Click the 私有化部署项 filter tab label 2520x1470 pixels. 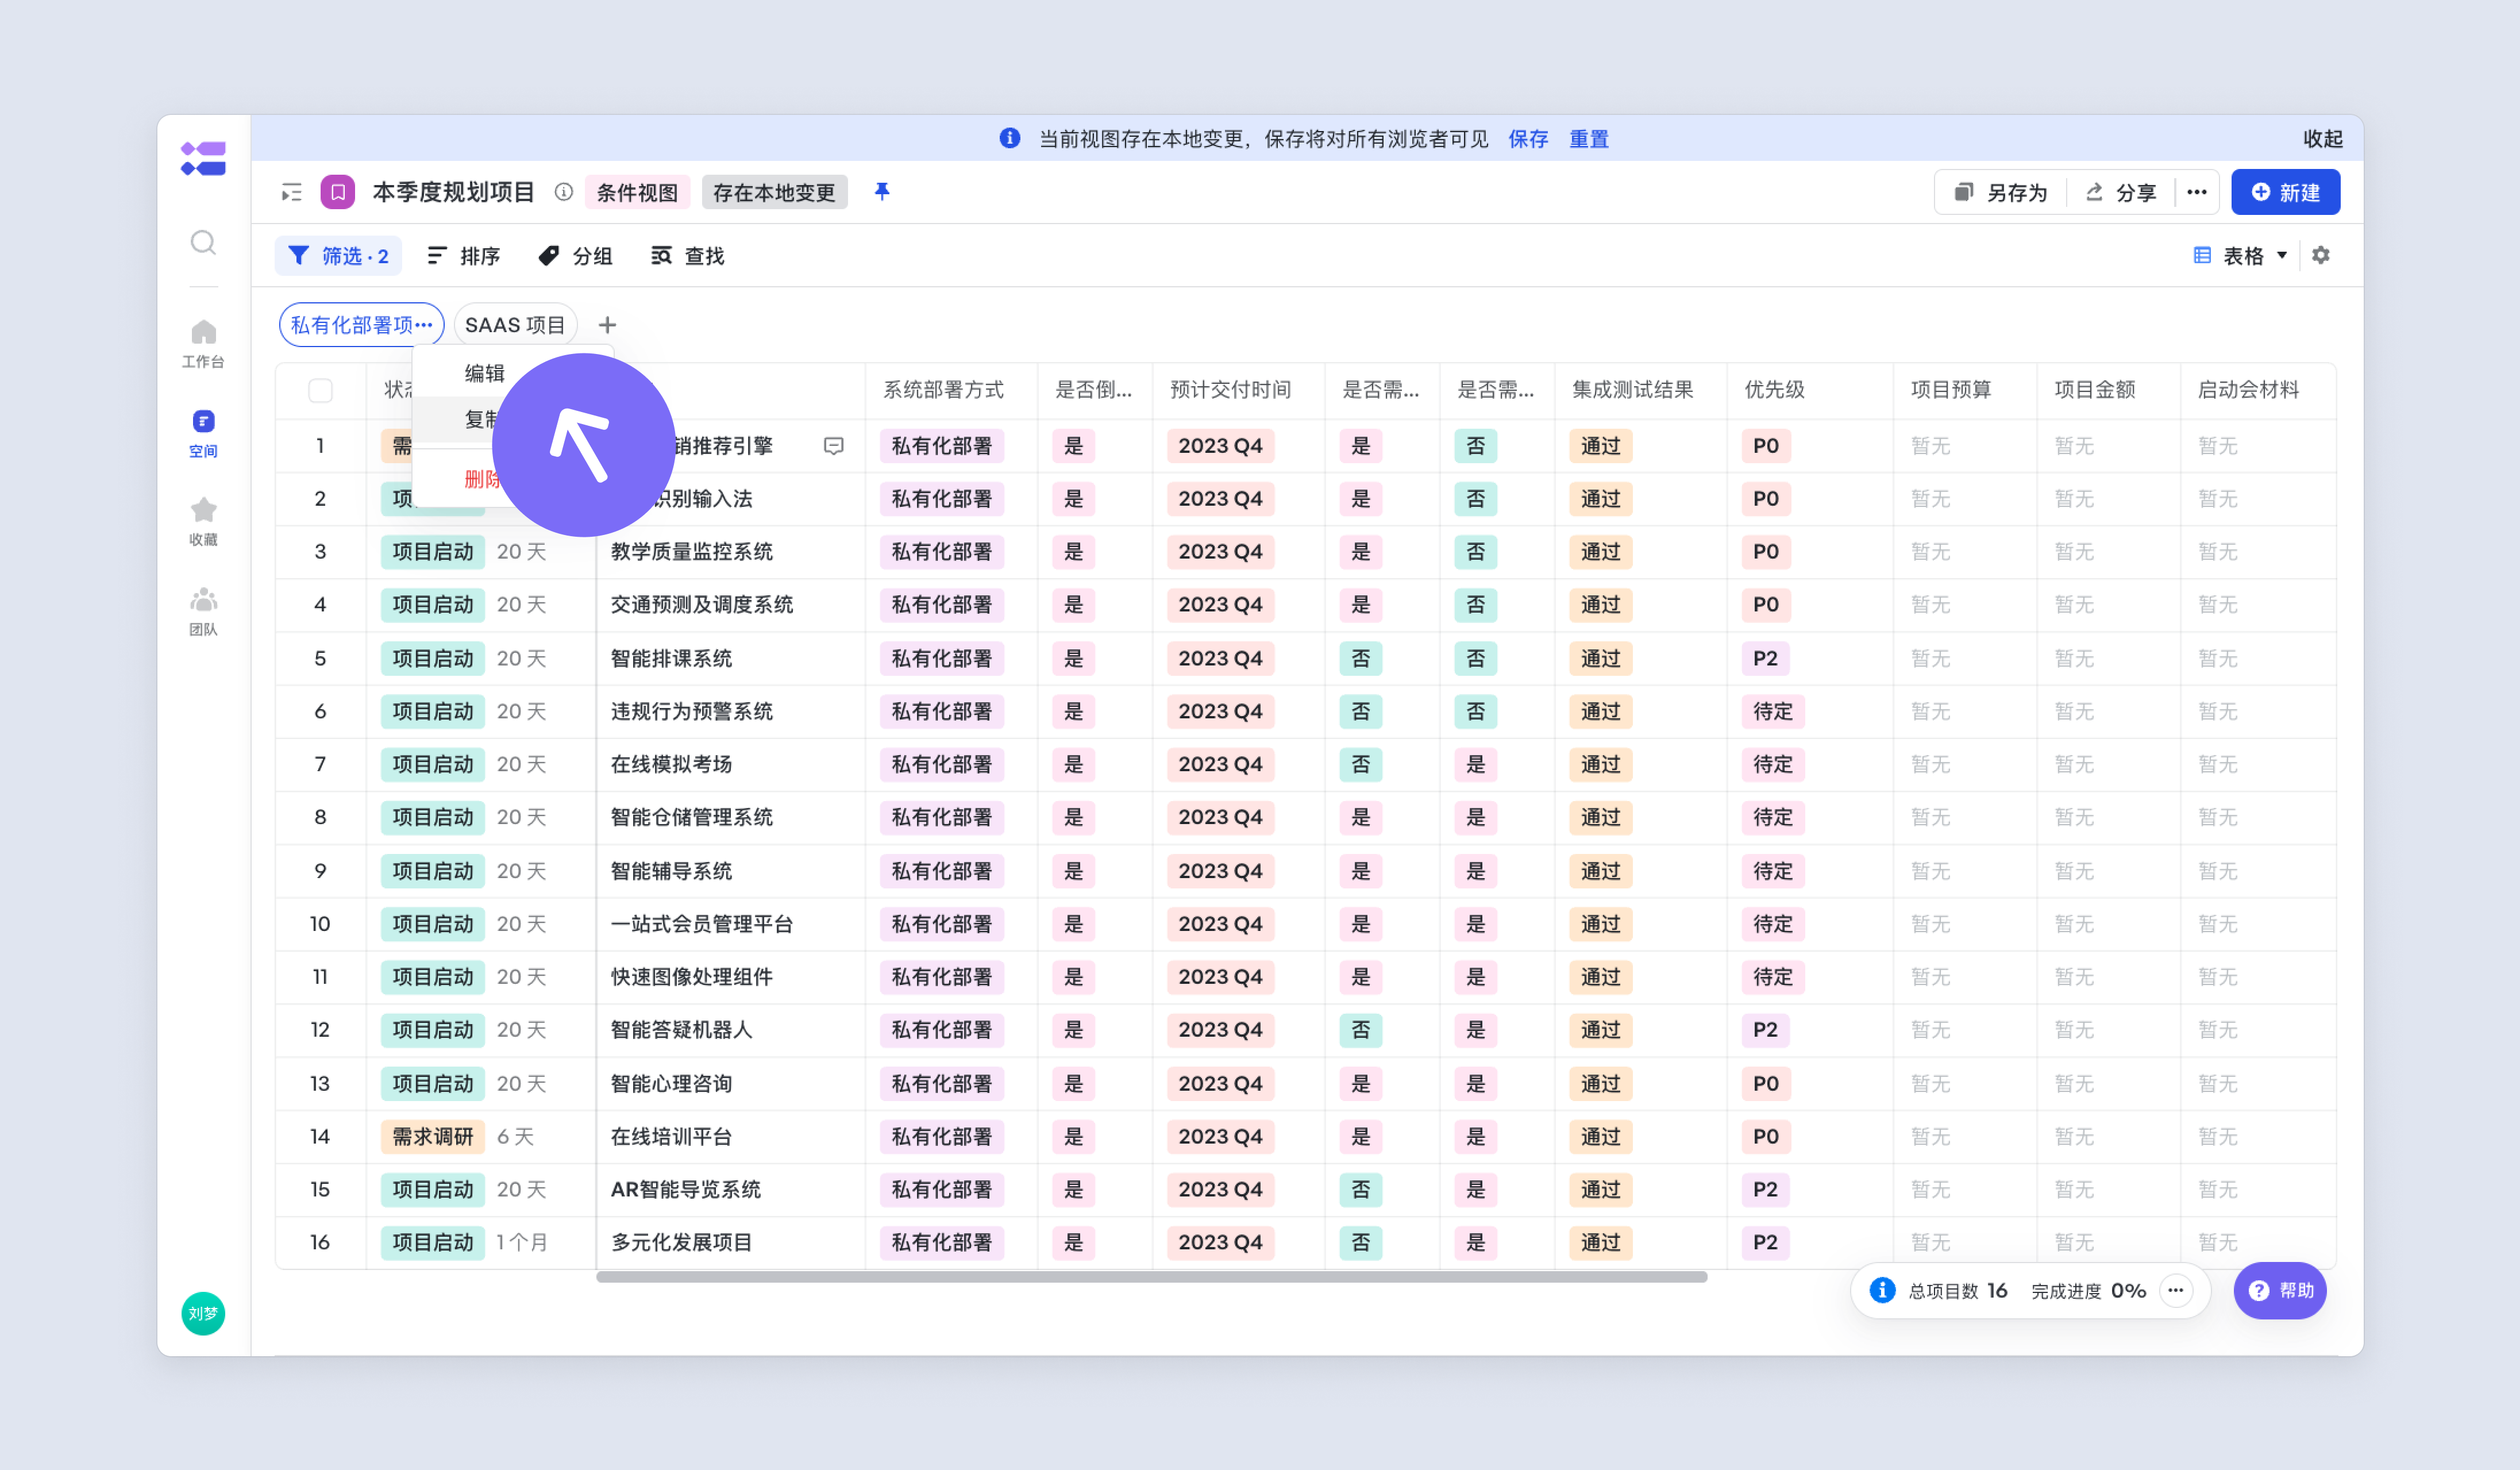351,325
